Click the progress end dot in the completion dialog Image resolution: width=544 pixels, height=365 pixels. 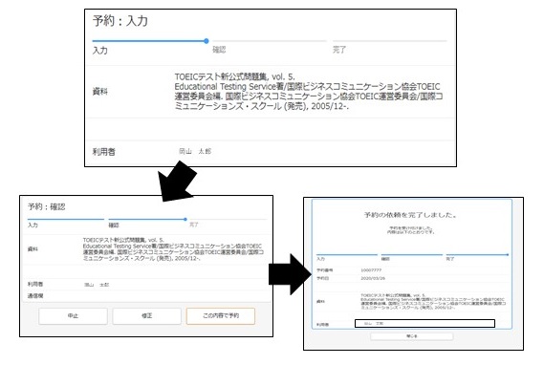coord(508,254)
